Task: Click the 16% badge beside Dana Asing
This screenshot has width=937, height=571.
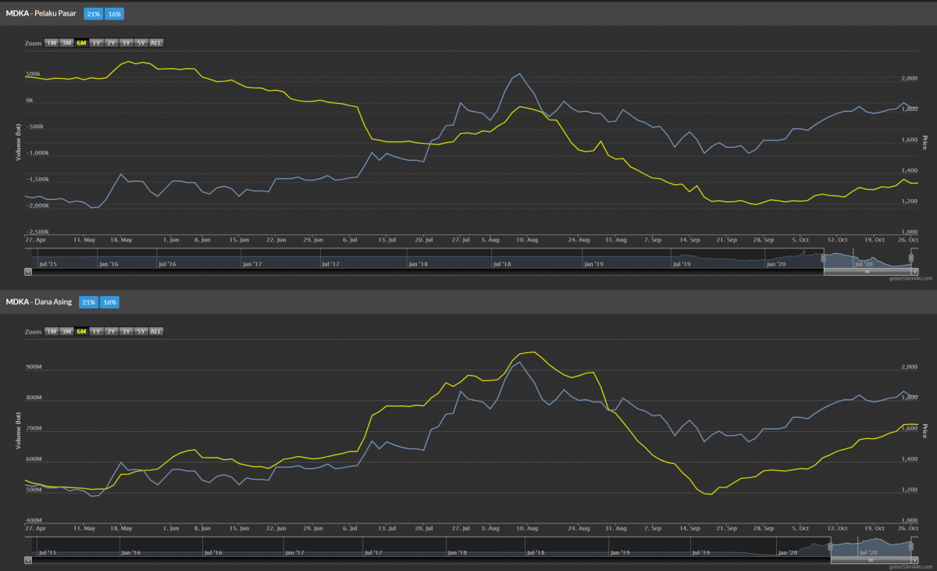Action: pyautogui.click(x=110, y=302)
